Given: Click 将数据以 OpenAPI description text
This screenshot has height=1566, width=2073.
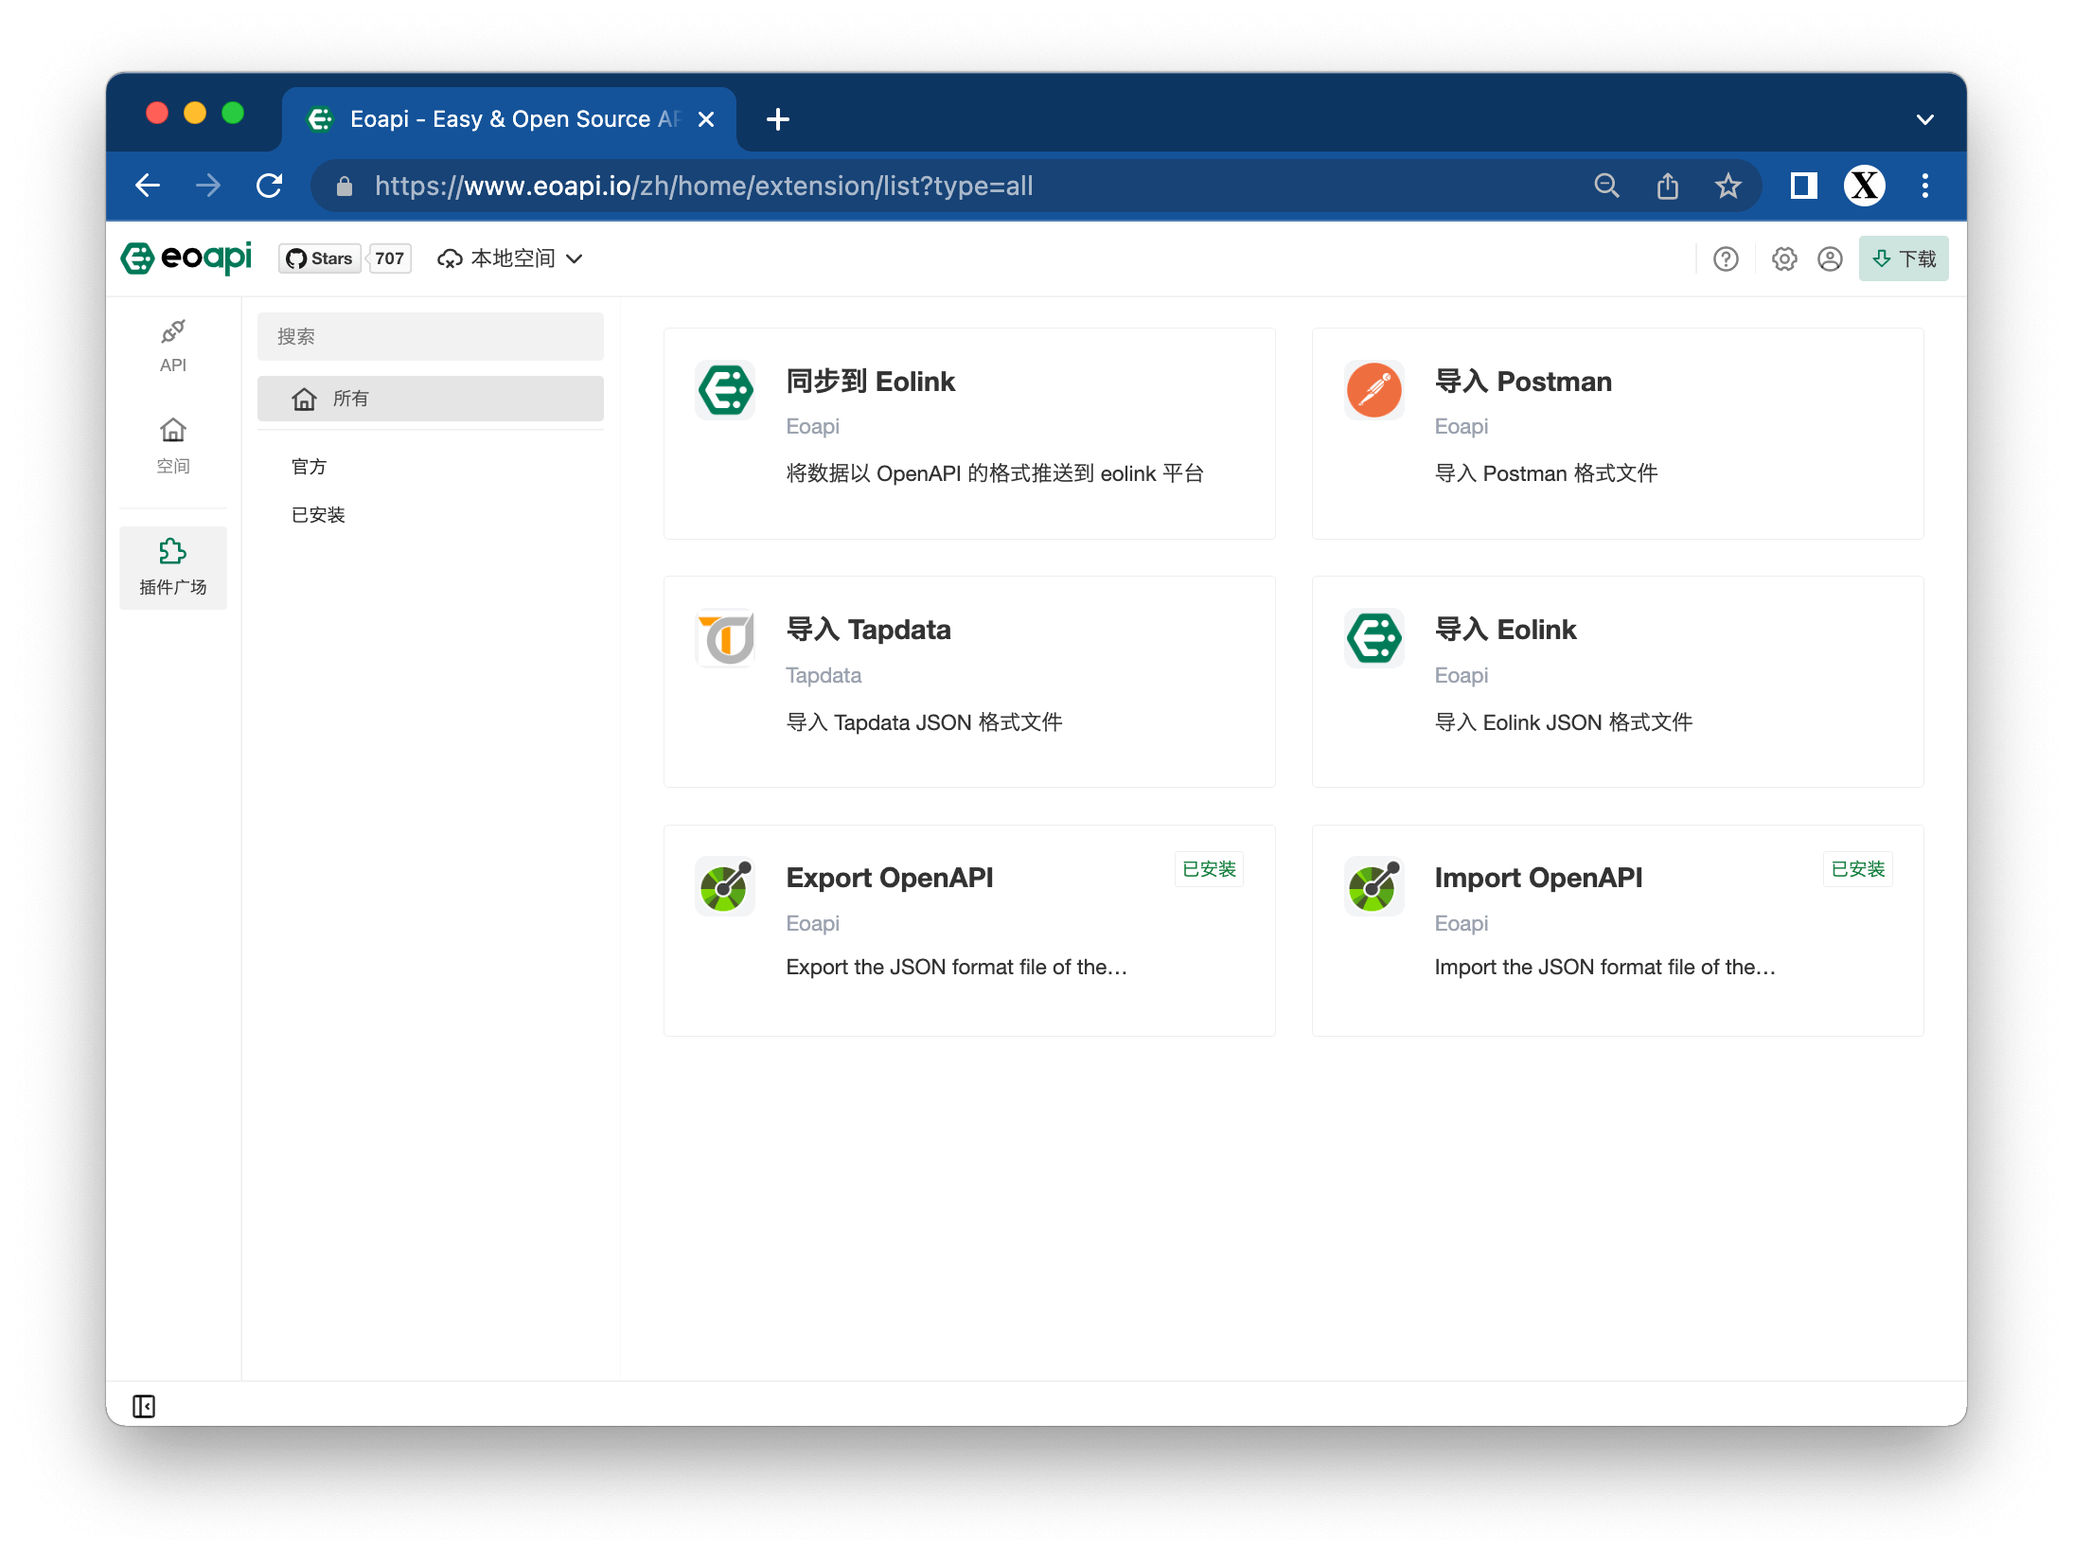Looking at the screenshot, I should (995, 472).
